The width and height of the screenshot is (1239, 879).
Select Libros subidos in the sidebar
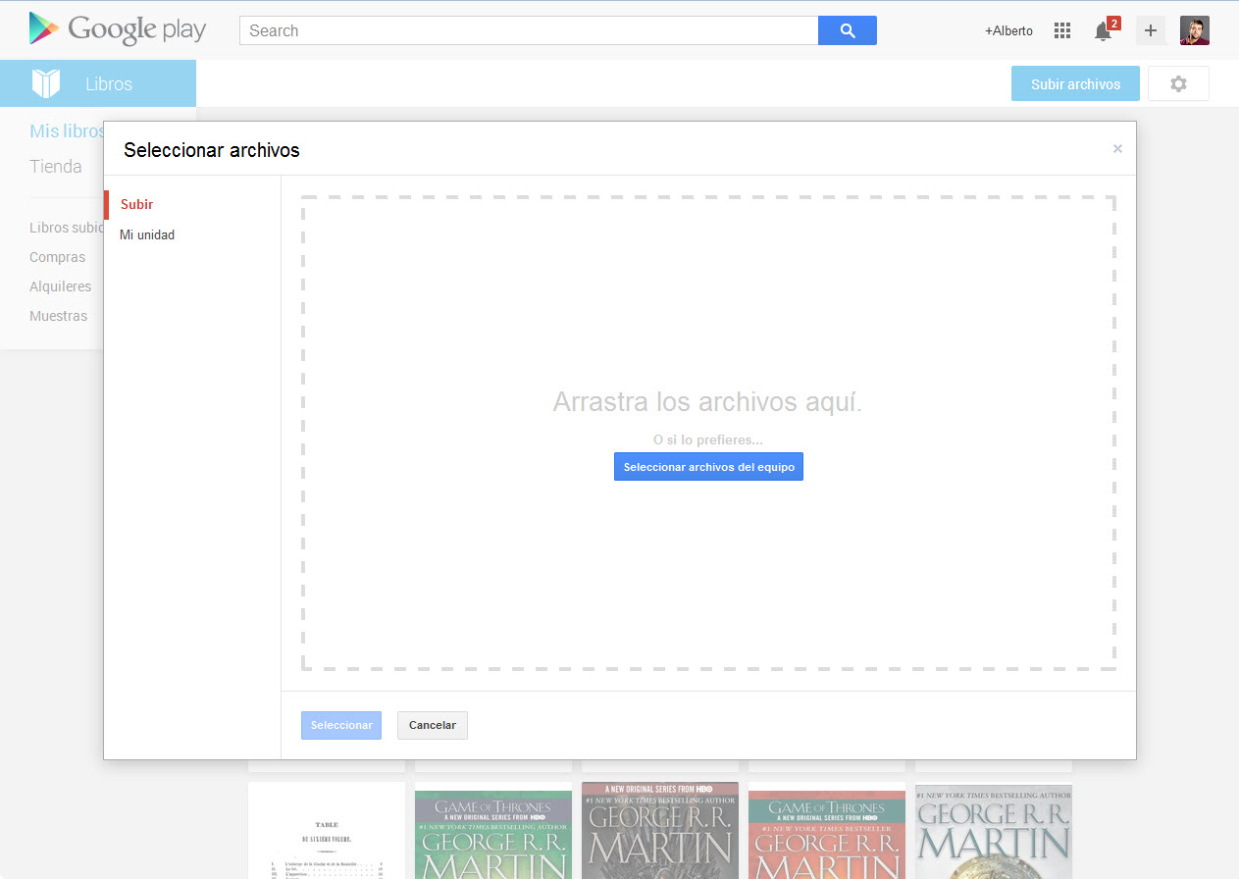coord(67,228)
